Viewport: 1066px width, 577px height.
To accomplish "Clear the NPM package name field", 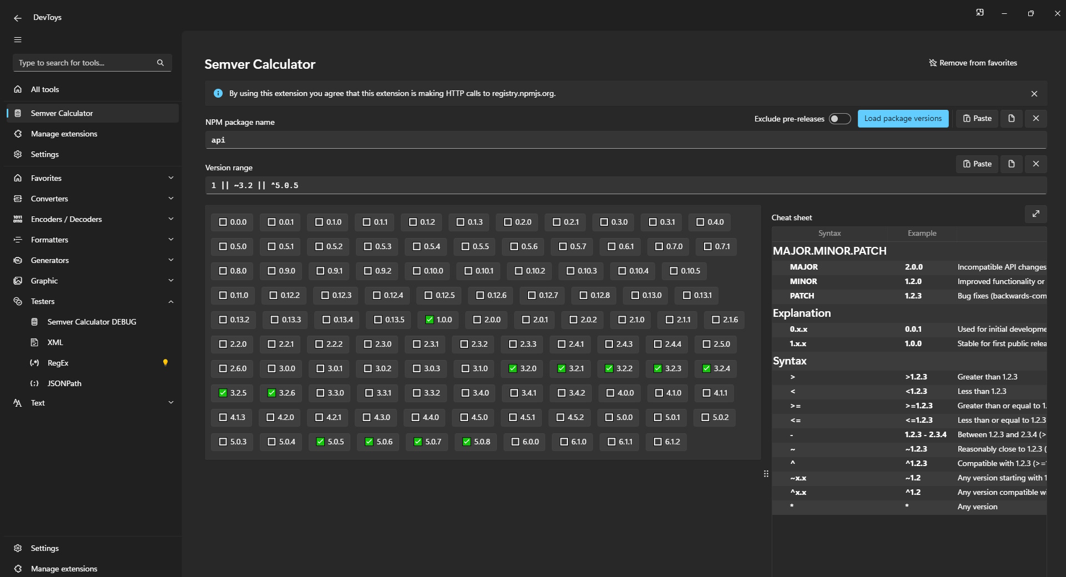I will pyautogui.click(x=1036, y=118).
